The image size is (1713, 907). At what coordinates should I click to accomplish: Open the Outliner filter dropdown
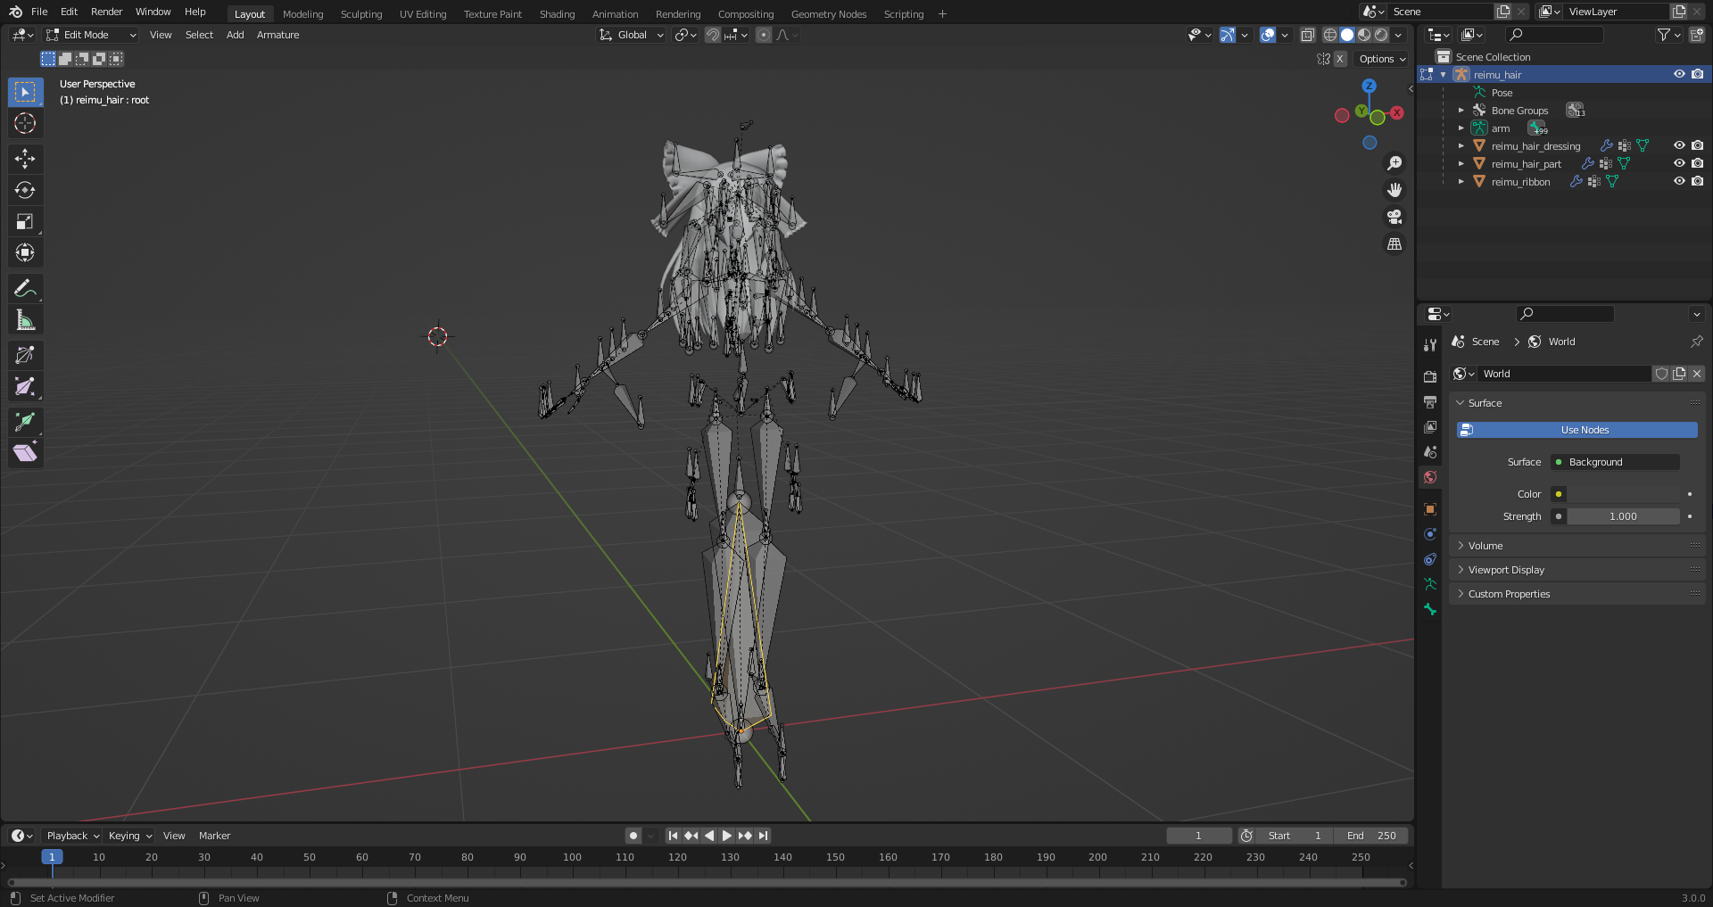(1668, 35)
